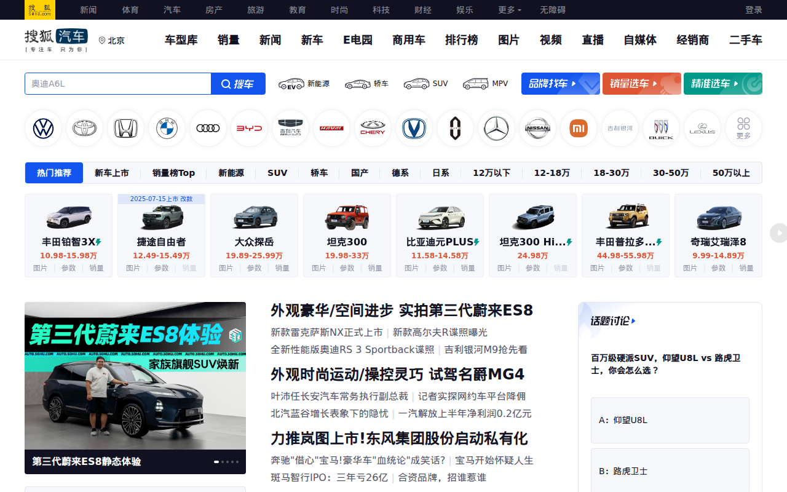Select the SUV car type icon
787x492 pixels.
point(425,84)
